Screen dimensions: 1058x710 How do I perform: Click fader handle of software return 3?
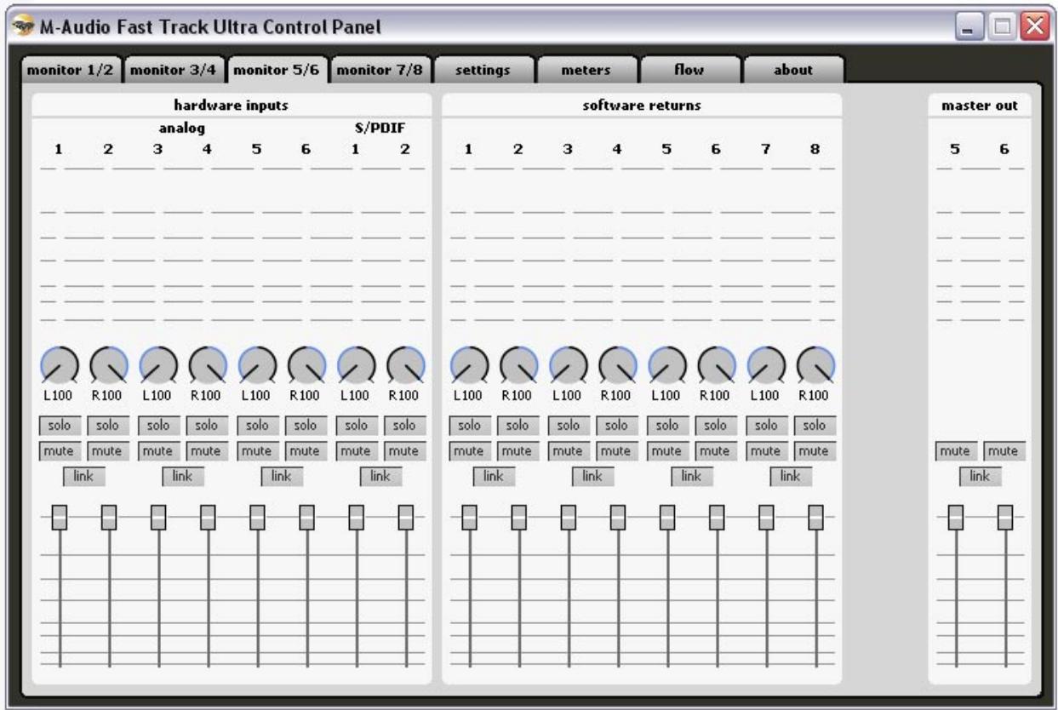point(569,517)
